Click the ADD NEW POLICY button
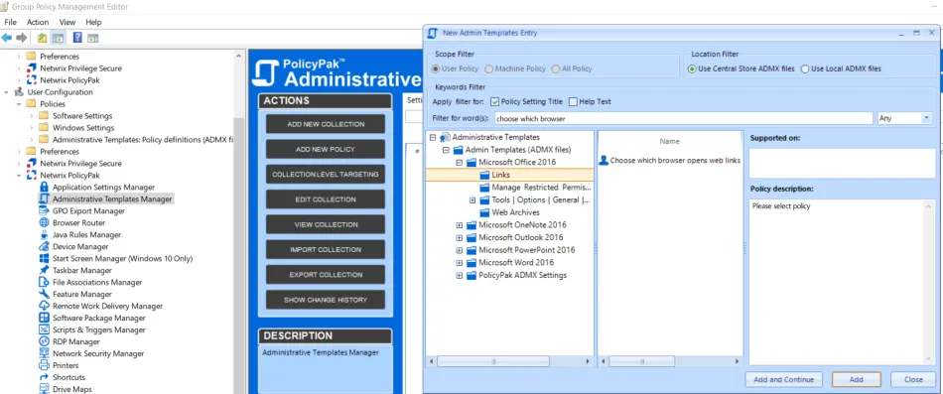 coord(326,149)
